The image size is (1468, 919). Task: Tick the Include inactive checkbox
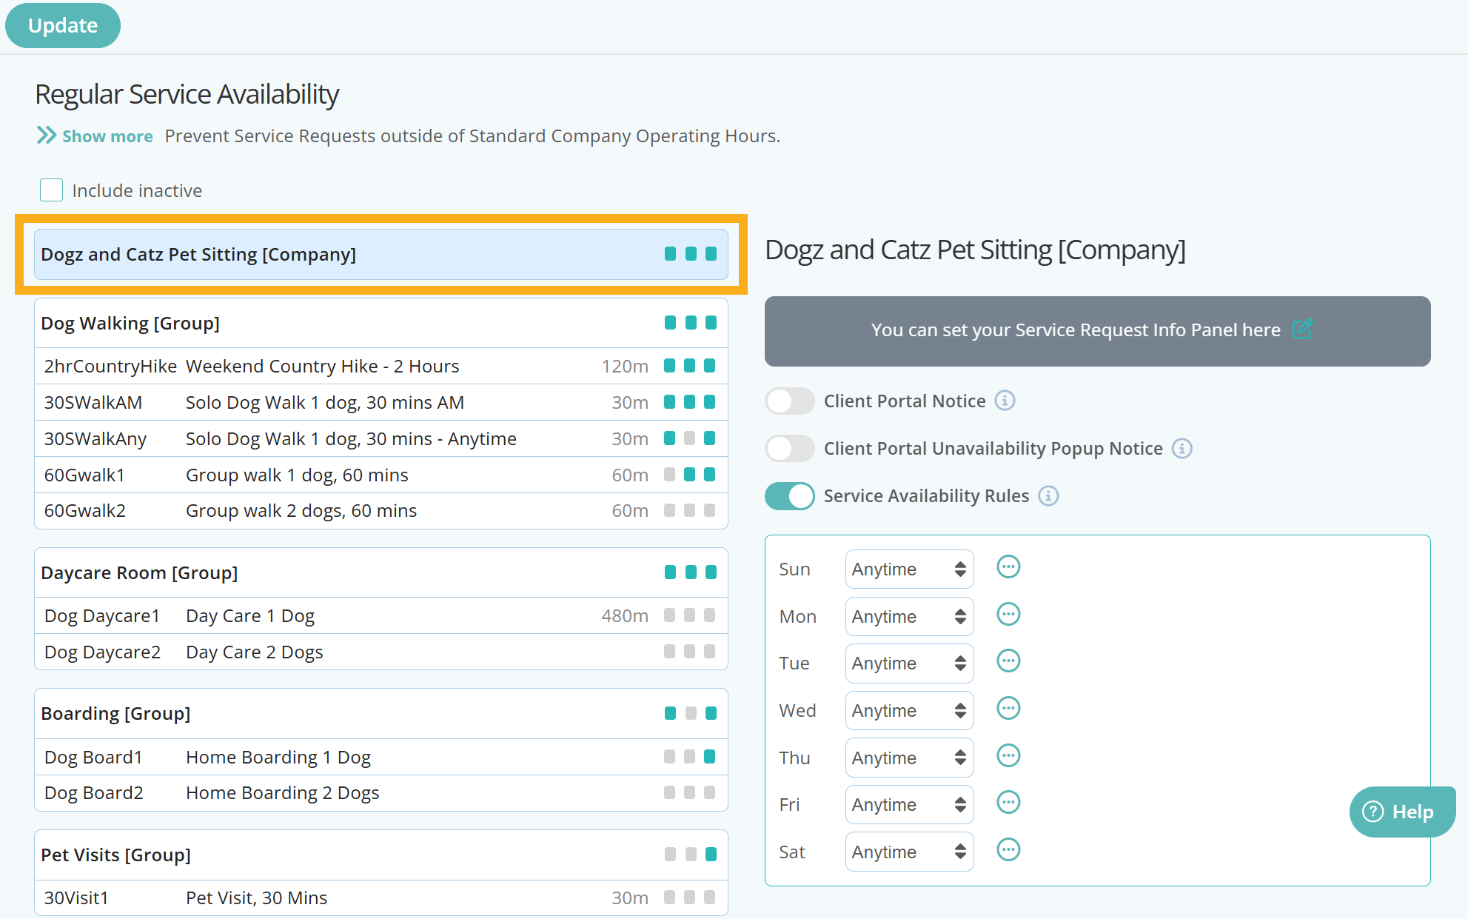51,190
